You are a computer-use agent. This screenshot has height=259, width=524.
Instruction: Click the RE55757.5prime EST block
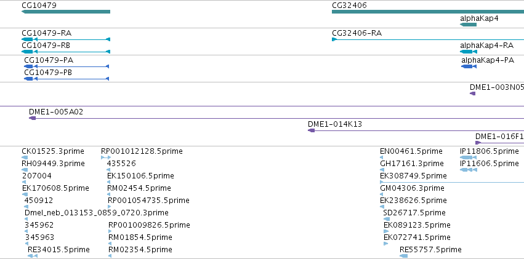point(404,256)
